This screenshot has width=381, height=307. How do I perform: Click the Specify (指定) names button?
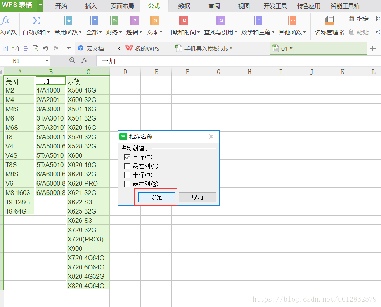click(x=358, y=19)
